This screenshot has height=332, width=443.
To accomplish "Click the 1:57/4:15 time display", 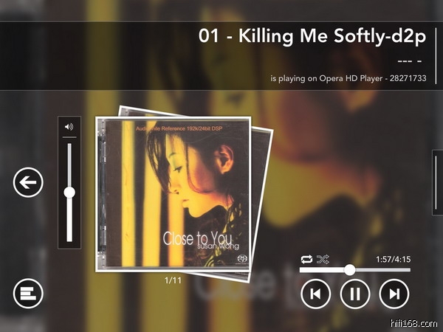I will point(393,259).
